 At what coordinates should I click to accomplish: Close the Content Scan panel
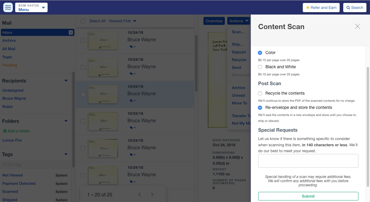point(358,26)
